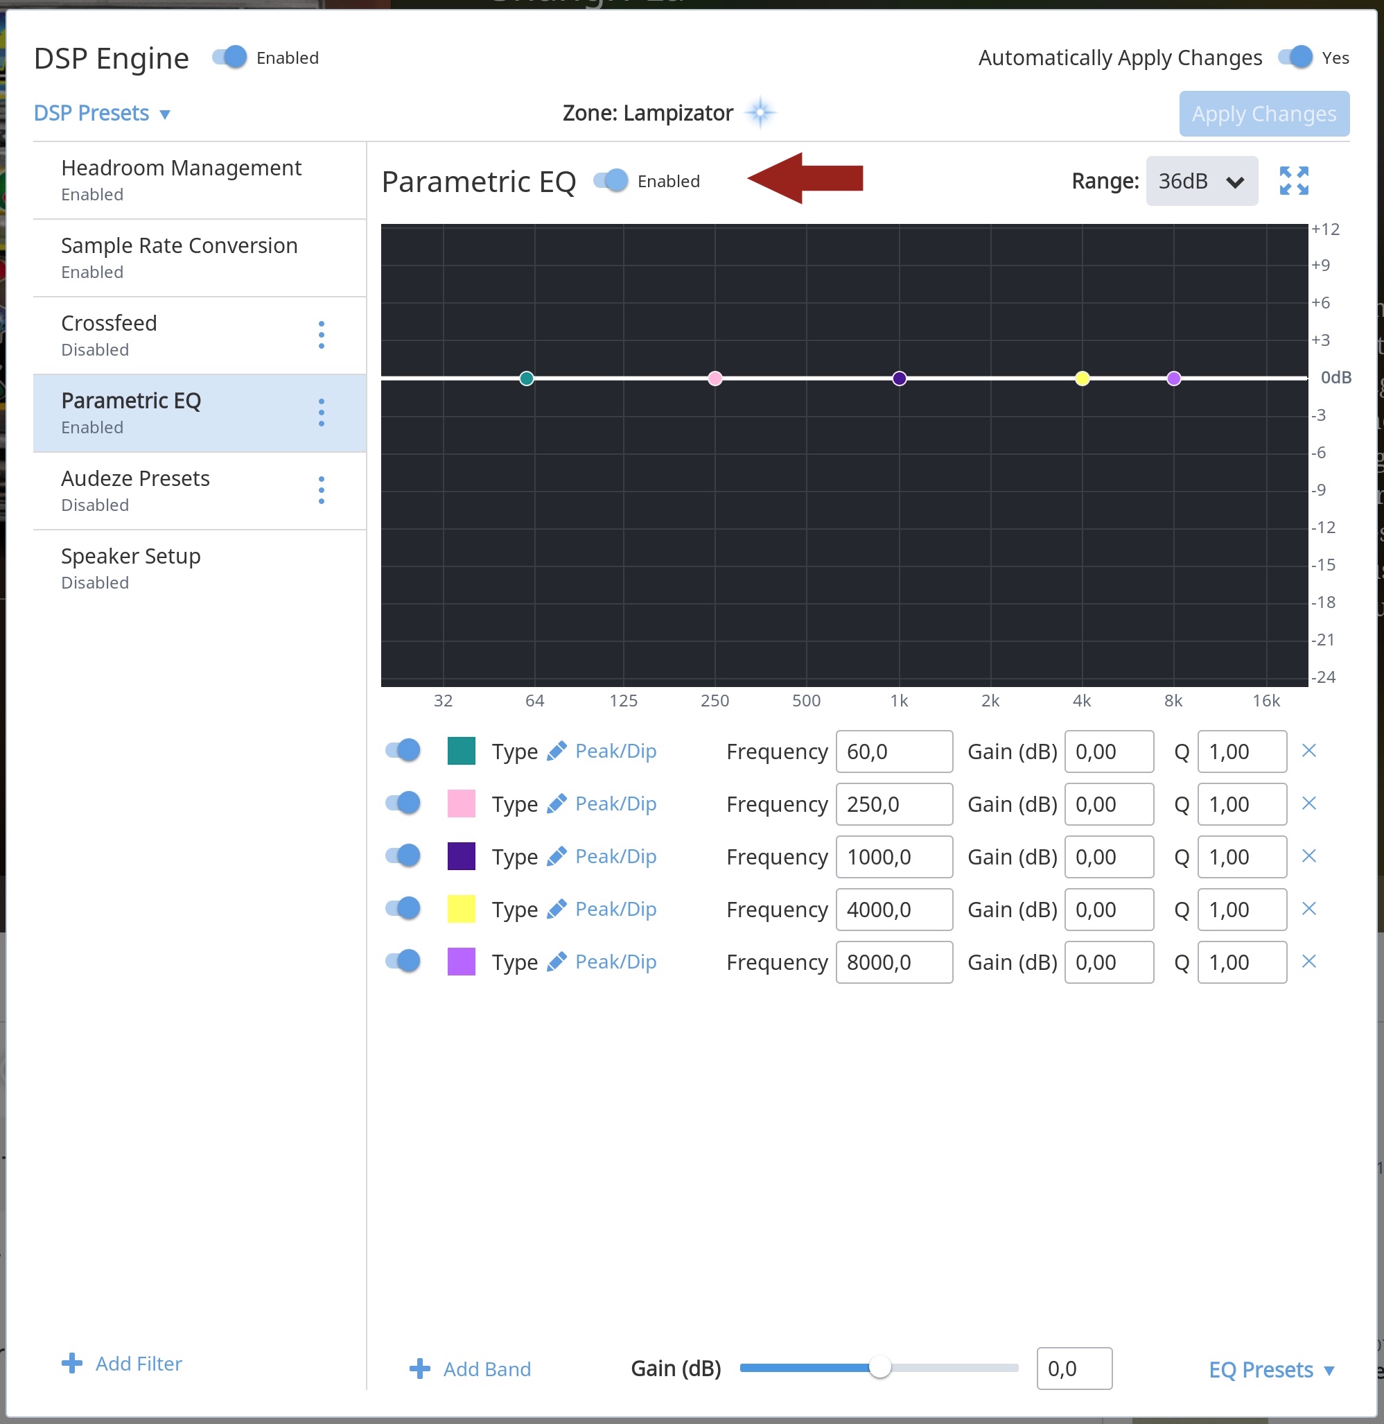The height and width of the screenshot is (1424, 1384).
Task: Click the zone signal path star icon
Action: pos(760,113)
